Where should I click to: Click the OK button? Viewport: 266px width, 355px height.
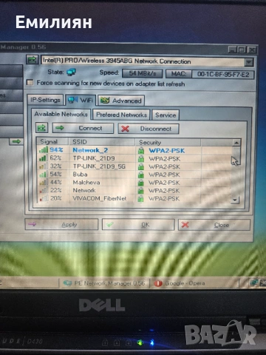[x=138, y=225]
